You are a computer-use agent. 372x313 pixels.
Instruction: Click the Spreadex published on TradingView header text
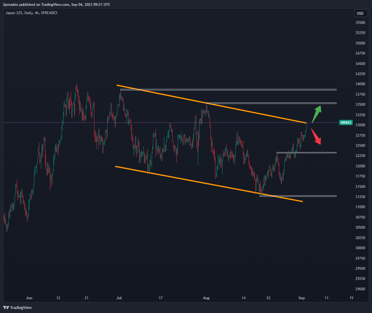(x=57, y=5)
